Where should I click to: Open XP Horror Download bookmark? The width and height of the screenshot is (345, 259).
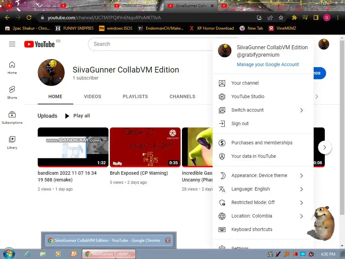point(212,28)
